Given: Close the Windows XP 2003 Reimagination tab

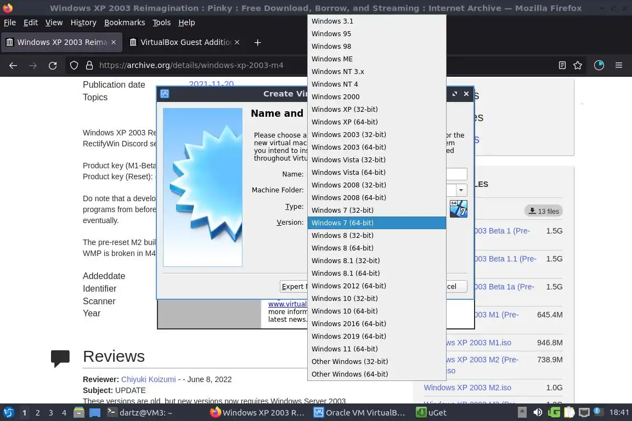Looking at the screenshot, I should point(114,42).
